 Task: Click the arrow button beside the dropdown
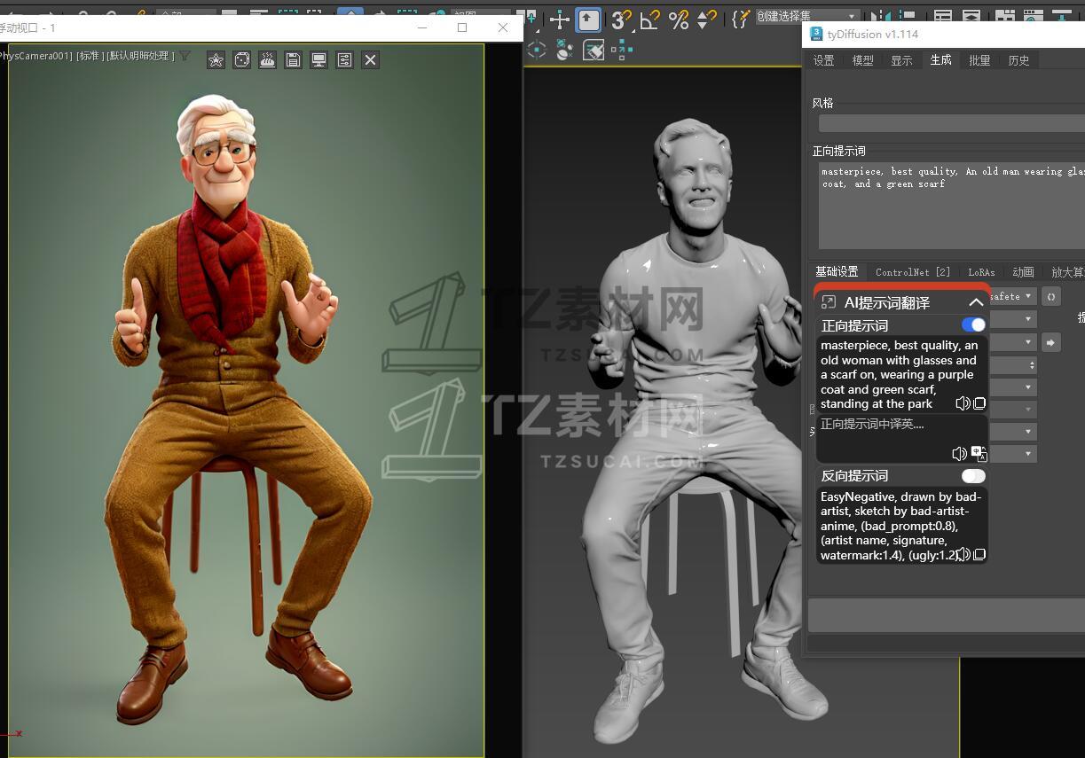1050,342
